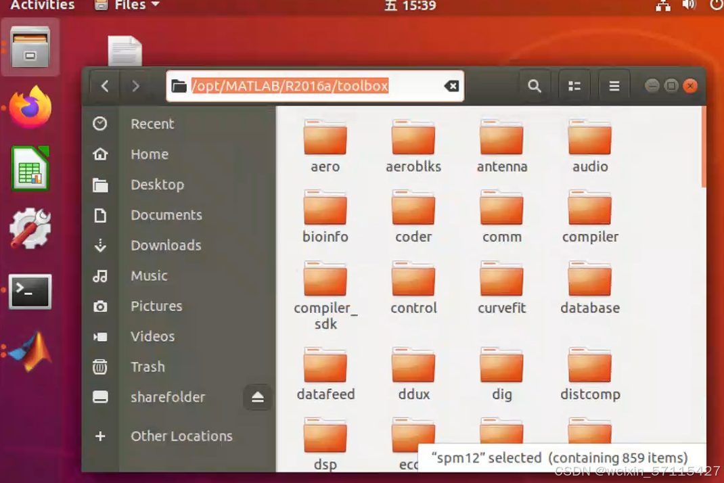Screen dimensions: 724x483
Task: Open the Files app icon in the dock
Action: (30, 46)
